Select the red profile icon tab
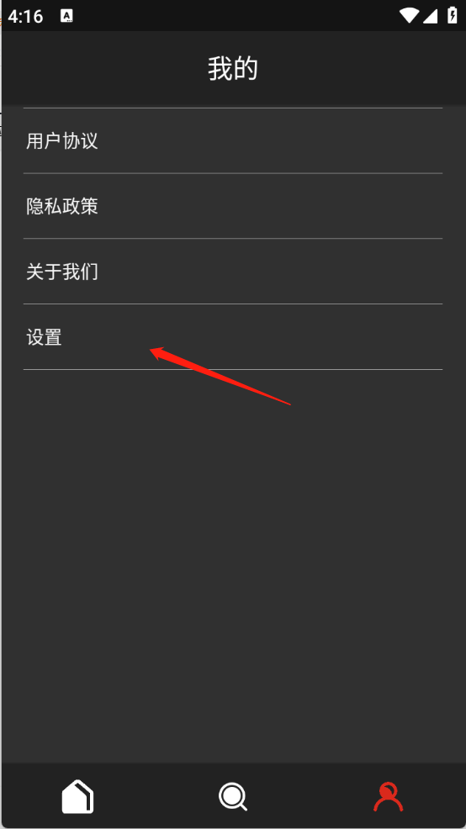The width and height of the screenshot is (466, 829). [x=389, y=796]
